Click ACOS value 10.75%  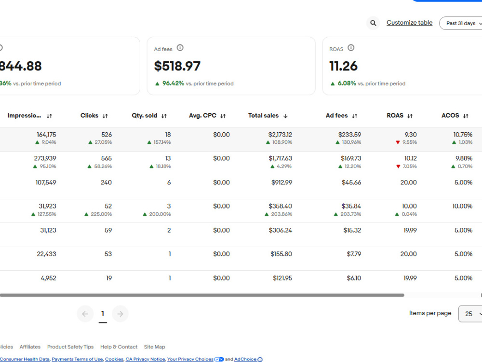(x=463, y=135)
